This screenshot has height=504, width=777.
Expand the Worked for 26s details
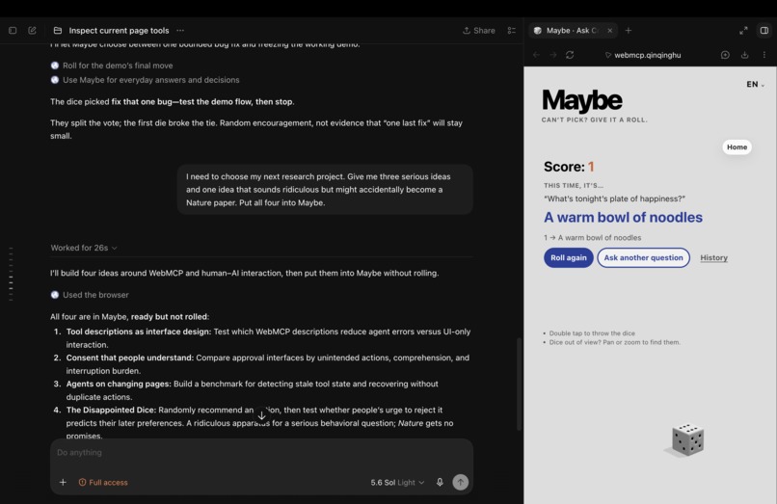point(84,248)
